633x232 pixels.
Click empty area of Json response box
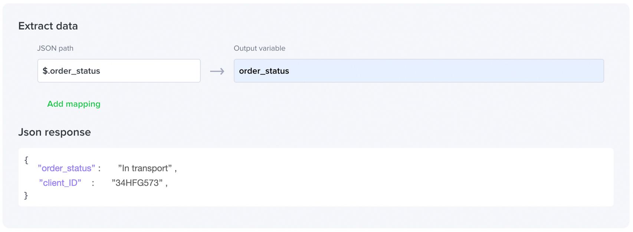point(390,178)
